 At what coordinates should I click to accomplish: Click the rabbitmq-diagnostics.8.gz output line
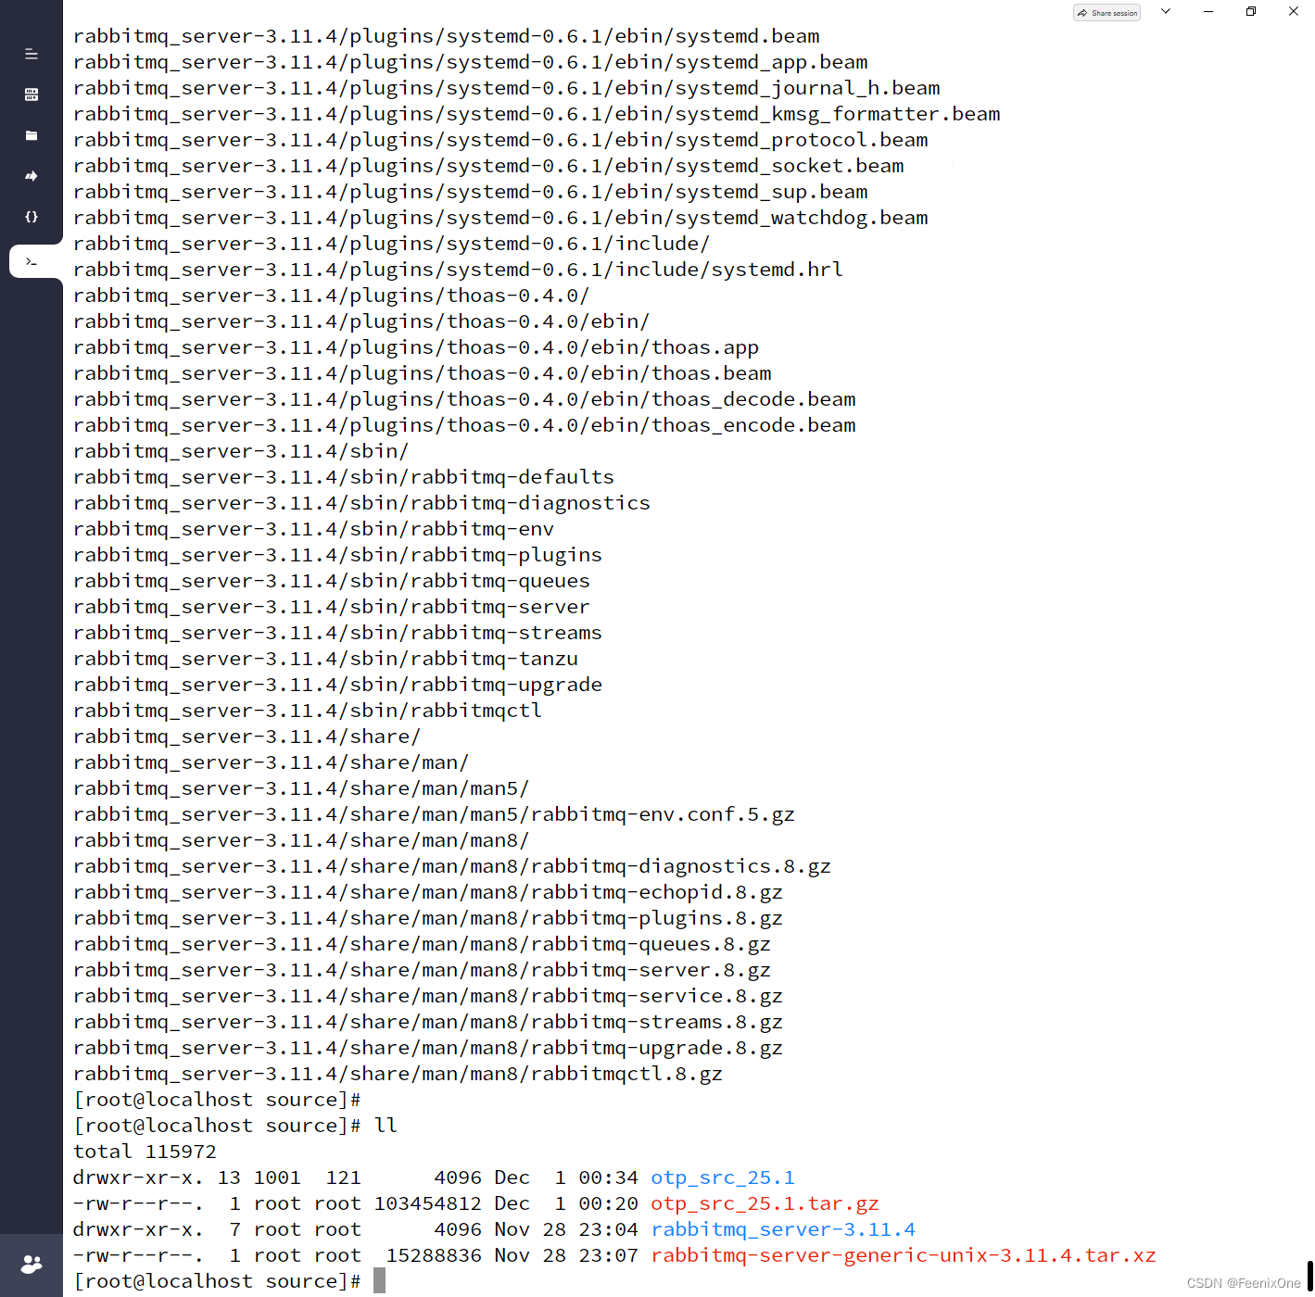pyautogui.click(x=452, y=866)
